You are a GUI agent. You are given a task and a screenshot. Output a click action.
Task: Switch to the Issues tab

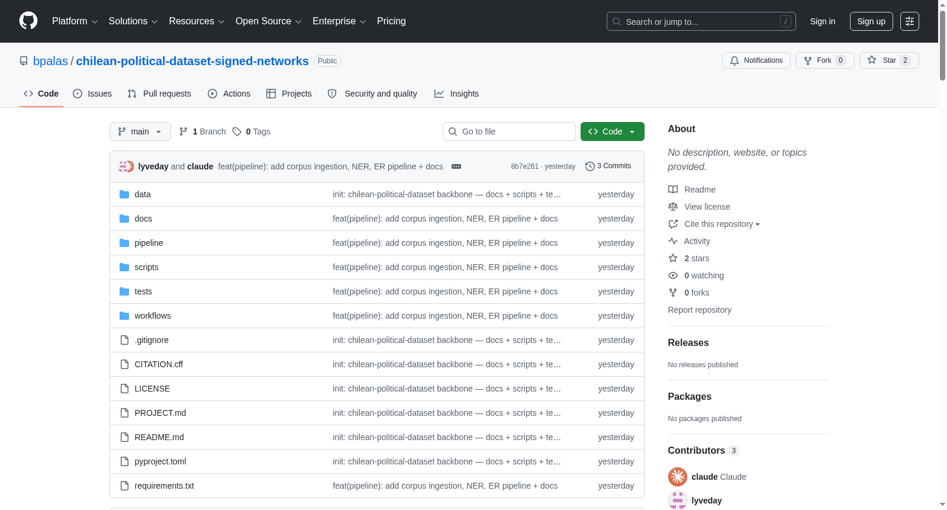[92, 94]
